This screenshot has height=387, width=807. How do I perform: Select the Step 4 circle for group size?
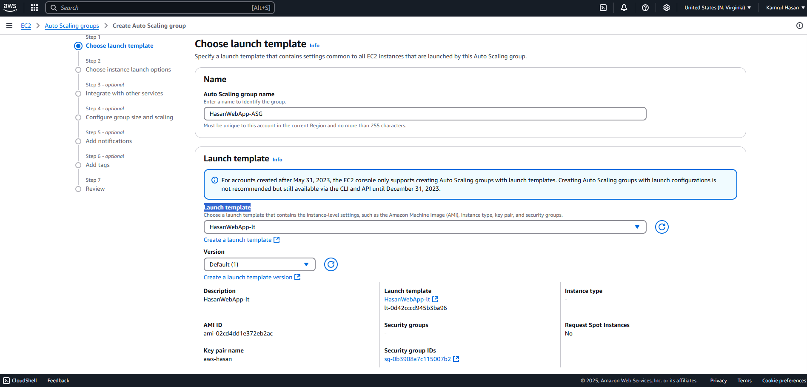click(78, 118)
